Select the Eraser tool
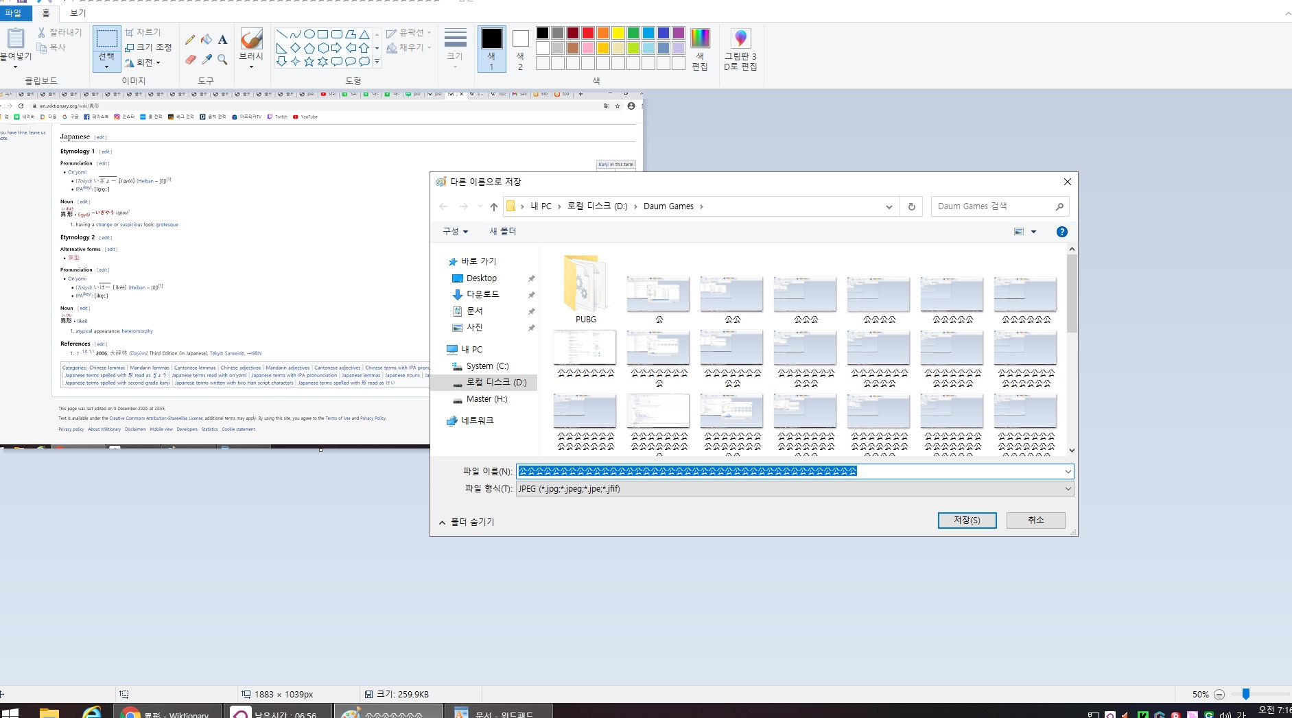This screenshot has width=1292, height=718. (191, 60)
